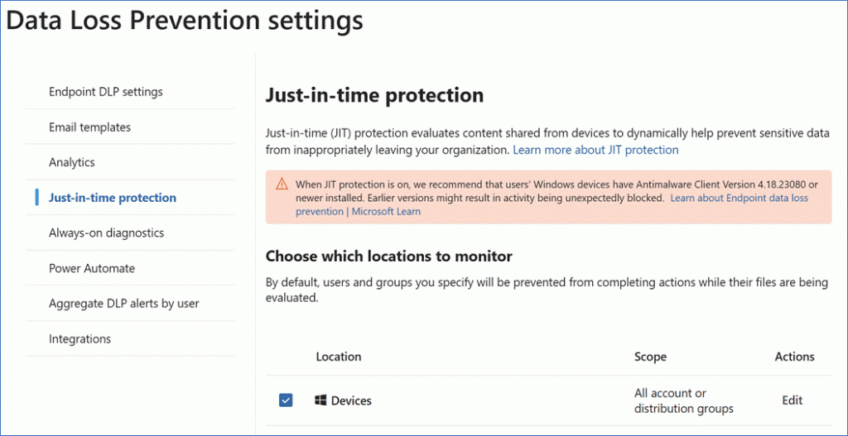
Task: Switch to the Integrations section
Action: click(79, 338)
